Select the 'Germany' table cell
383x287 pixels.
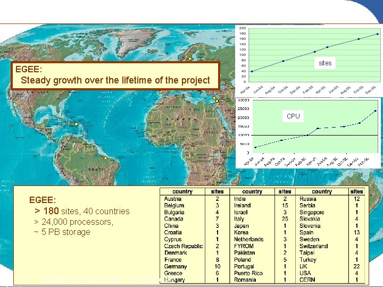[x=176, y=266]
